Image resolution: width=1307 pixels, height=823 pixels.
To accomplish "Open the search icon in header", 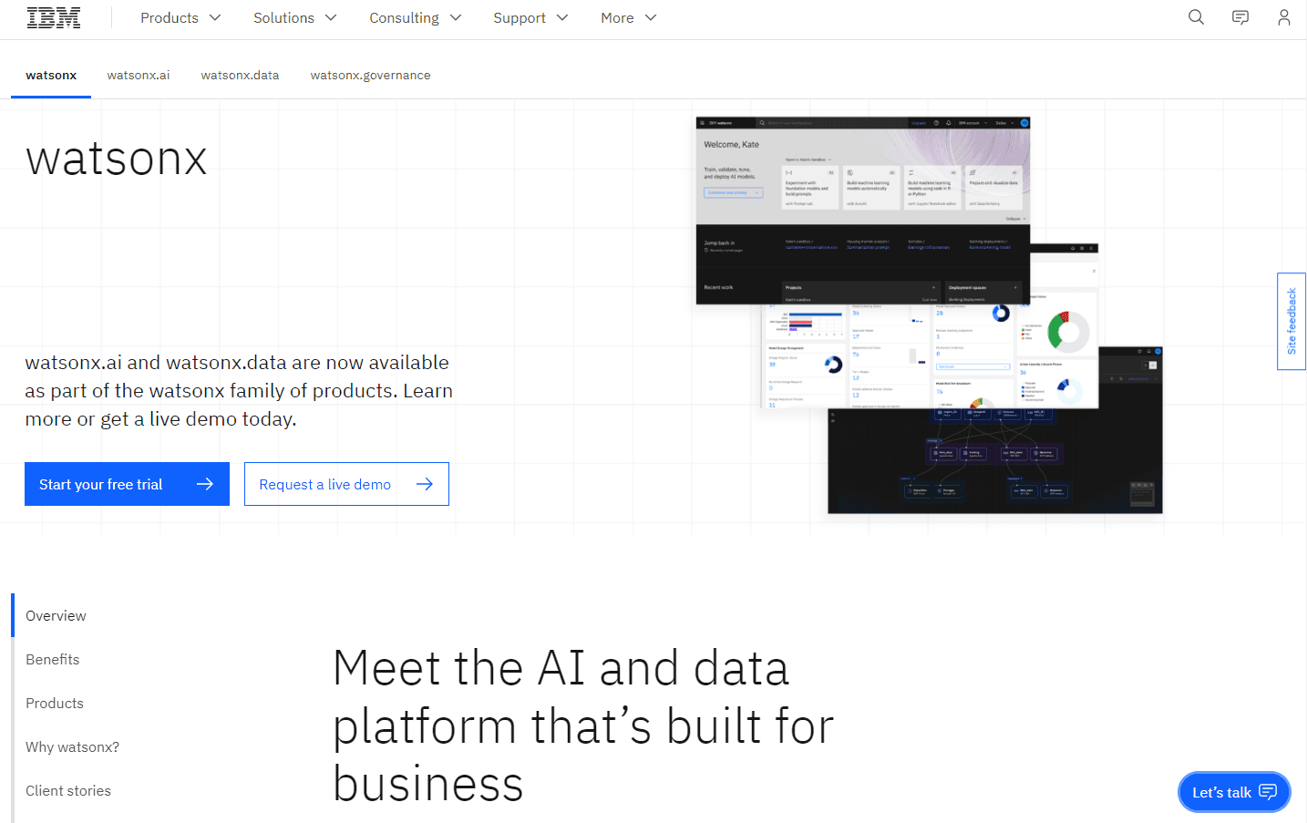I will tap(1197, 17).
